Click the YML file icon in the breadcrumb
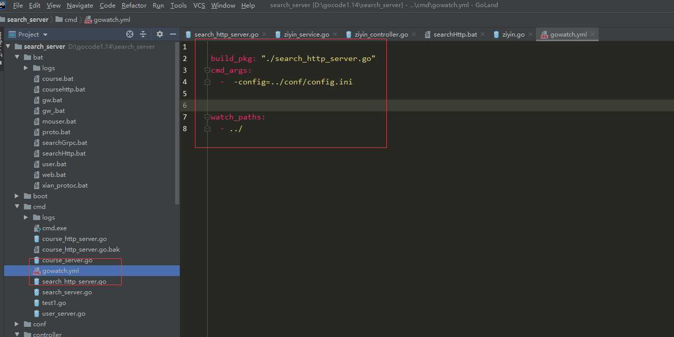Screen dimensions: 674x337 pyautogui.click(x=88, y=20)
